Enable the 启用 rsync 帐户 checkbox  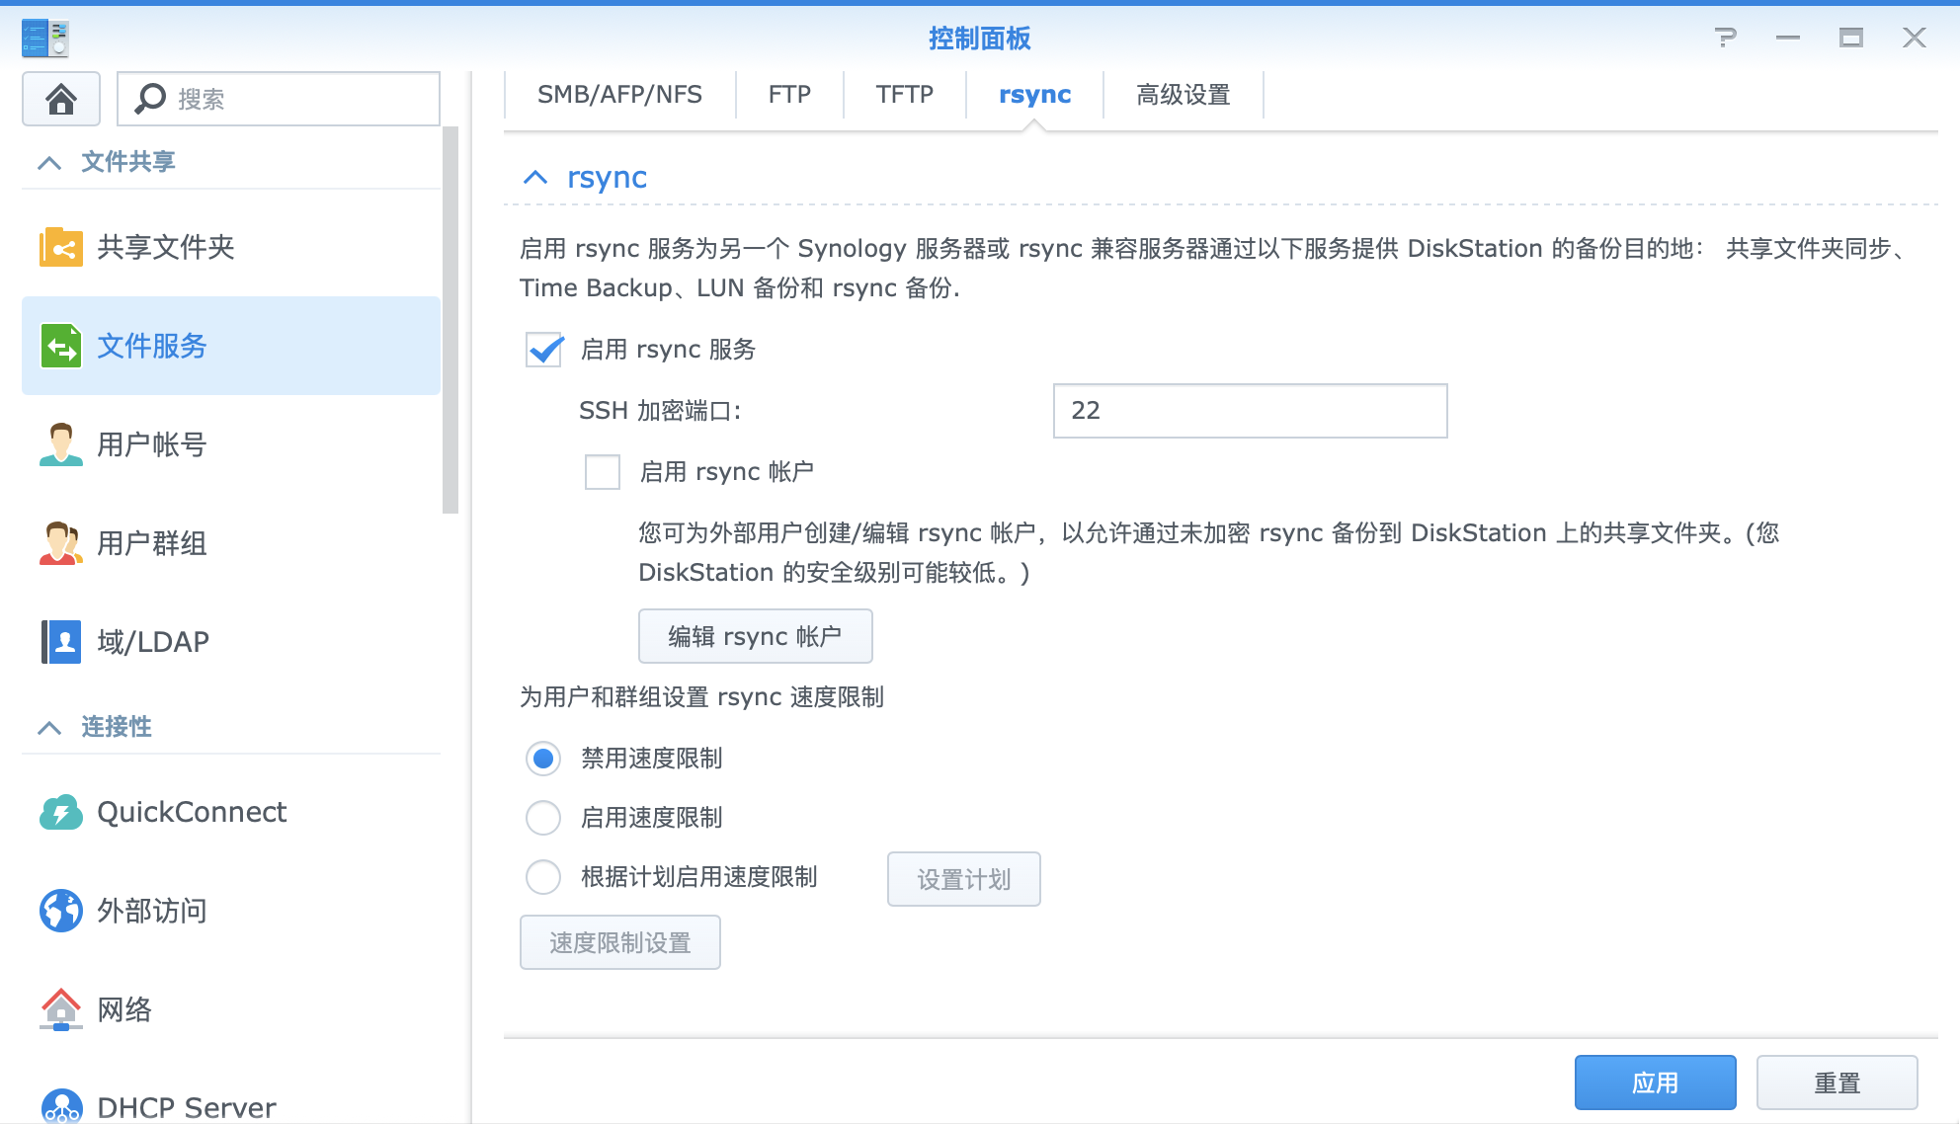[603, 472]
